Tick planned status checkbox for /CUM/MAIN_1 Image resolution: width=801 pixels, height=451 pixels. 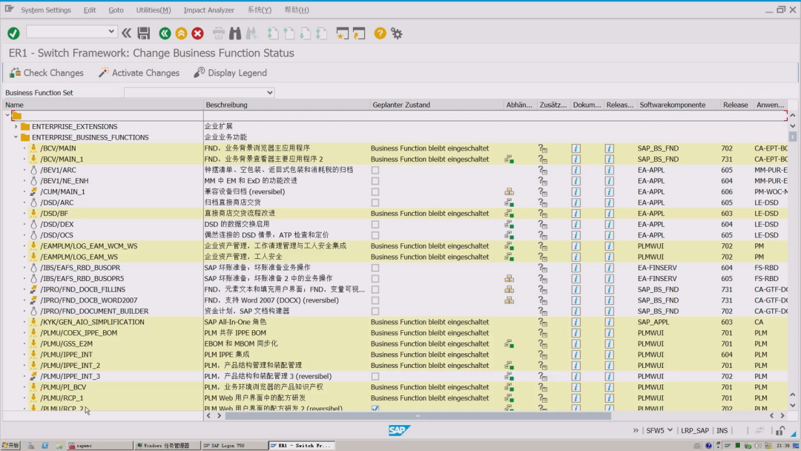click(x=375, y=191)
